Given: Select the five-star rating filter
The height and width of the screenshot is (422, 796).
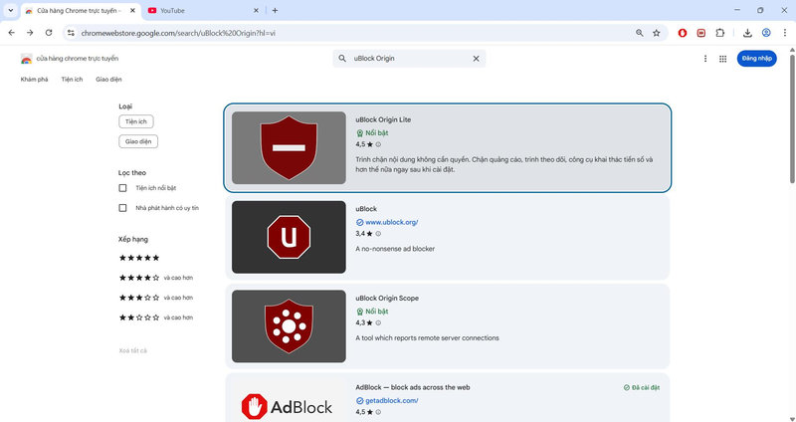Looking at the screenshot, I should 139,258.
